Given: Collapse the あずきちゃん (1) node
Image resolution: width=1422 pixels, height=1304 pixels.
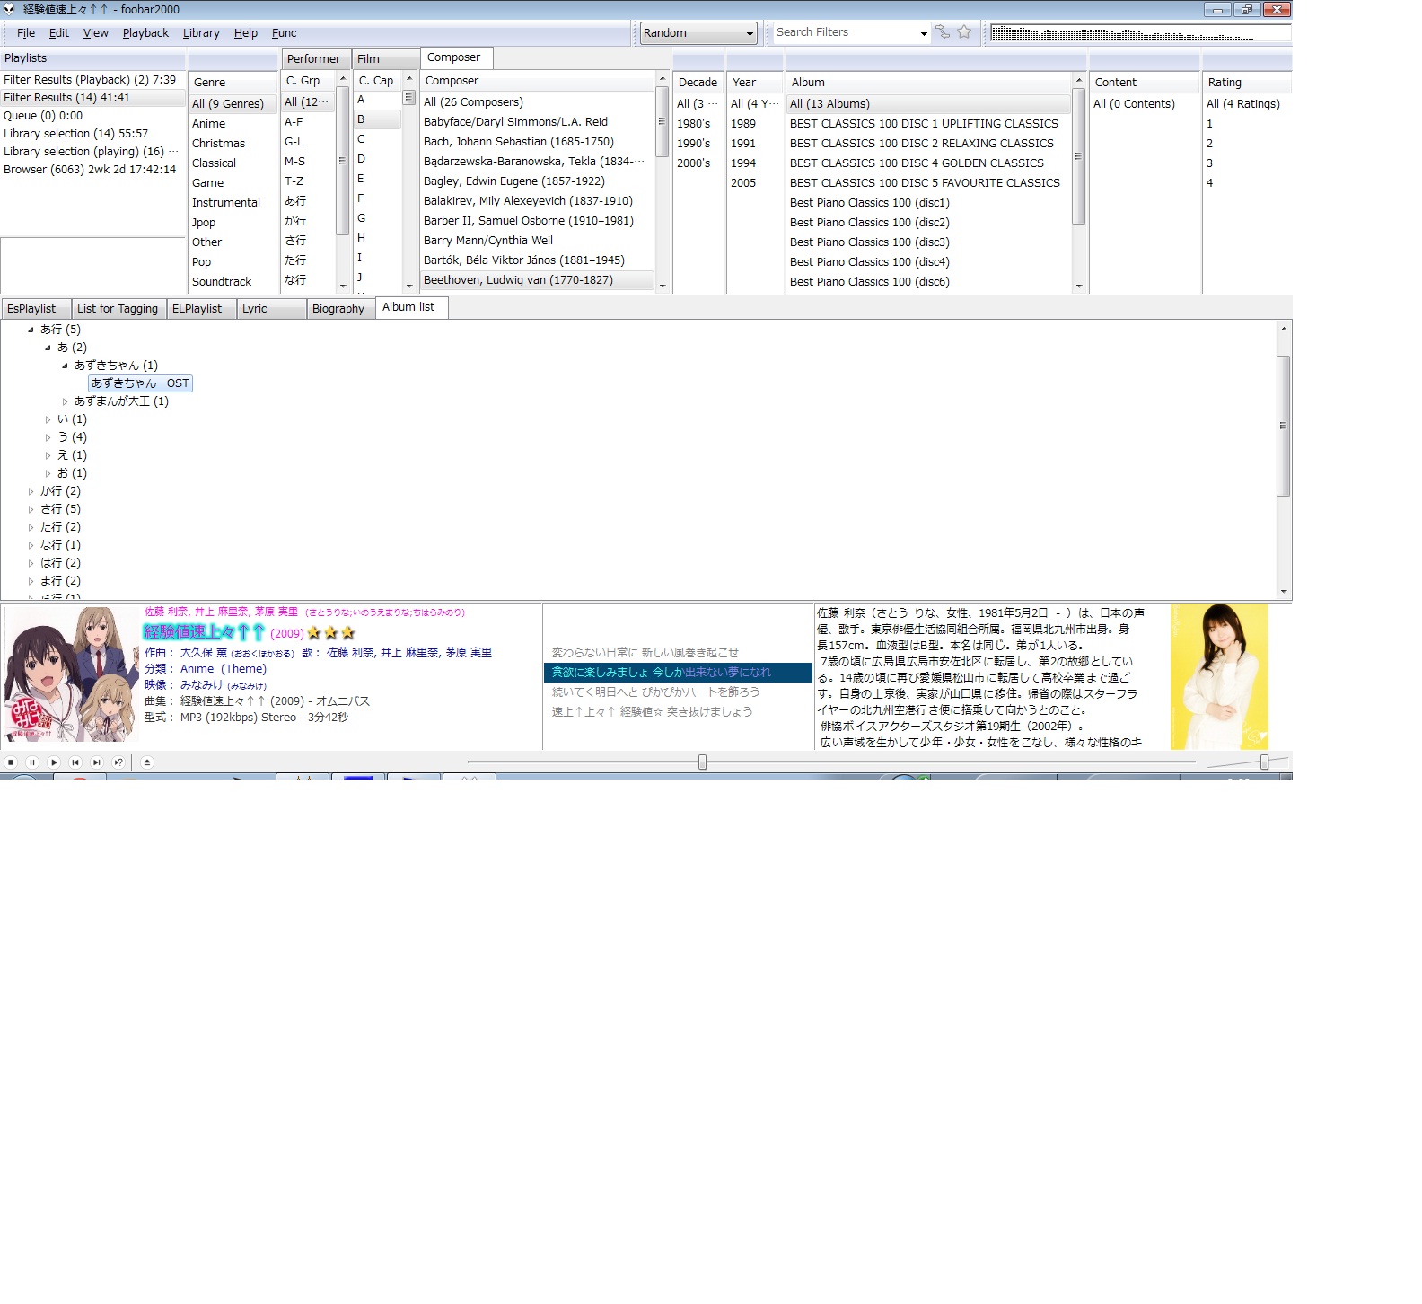Looking at the screenshot, I should pos(65,366).
